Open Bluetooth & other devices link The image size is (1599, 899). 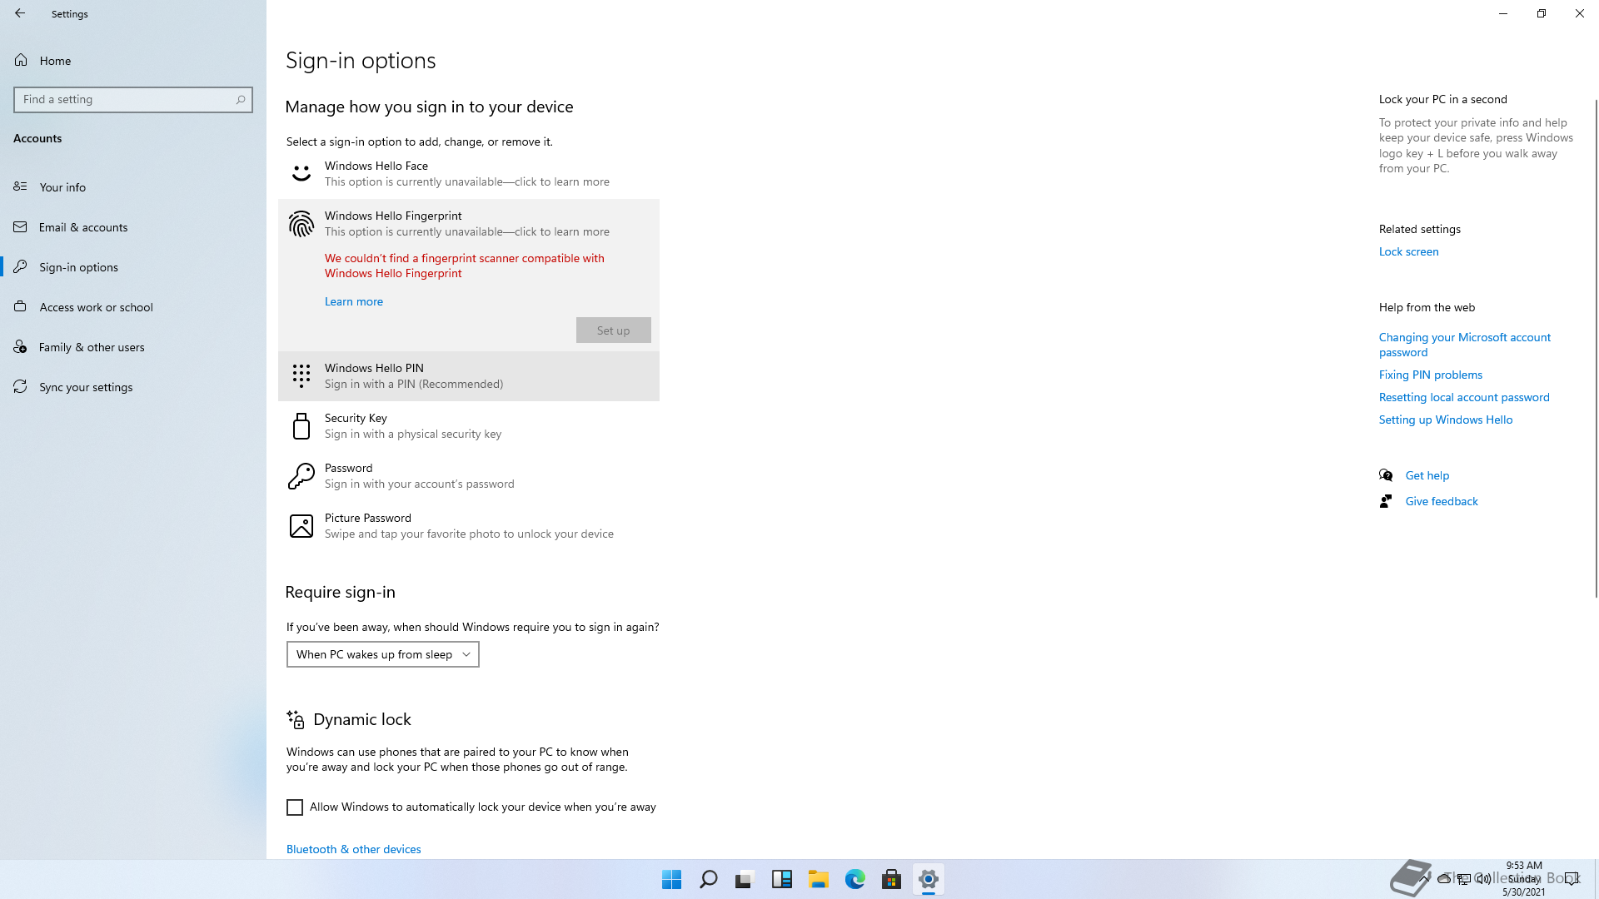point(354,849)
